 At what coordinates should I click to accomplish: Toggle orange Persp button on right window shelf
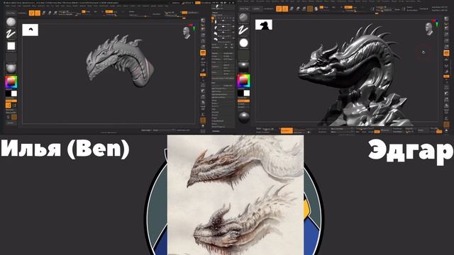[446, 53]
